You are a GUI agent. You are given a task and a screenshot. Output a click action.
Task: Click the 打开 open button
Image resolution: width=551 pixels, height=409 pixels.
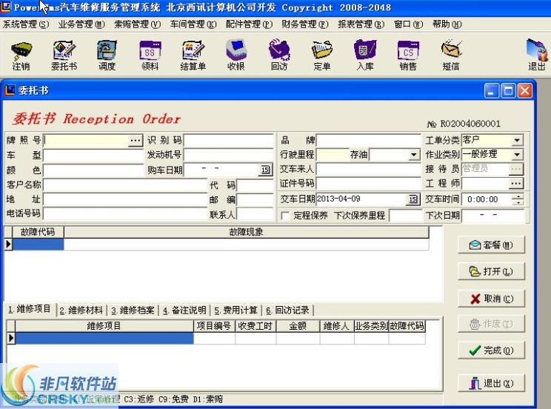pos(491,271)
